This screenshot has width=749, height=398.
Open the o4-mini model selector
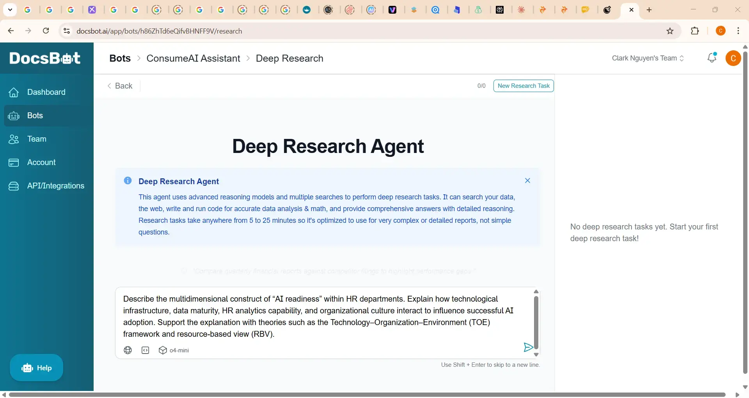point(174,350)
